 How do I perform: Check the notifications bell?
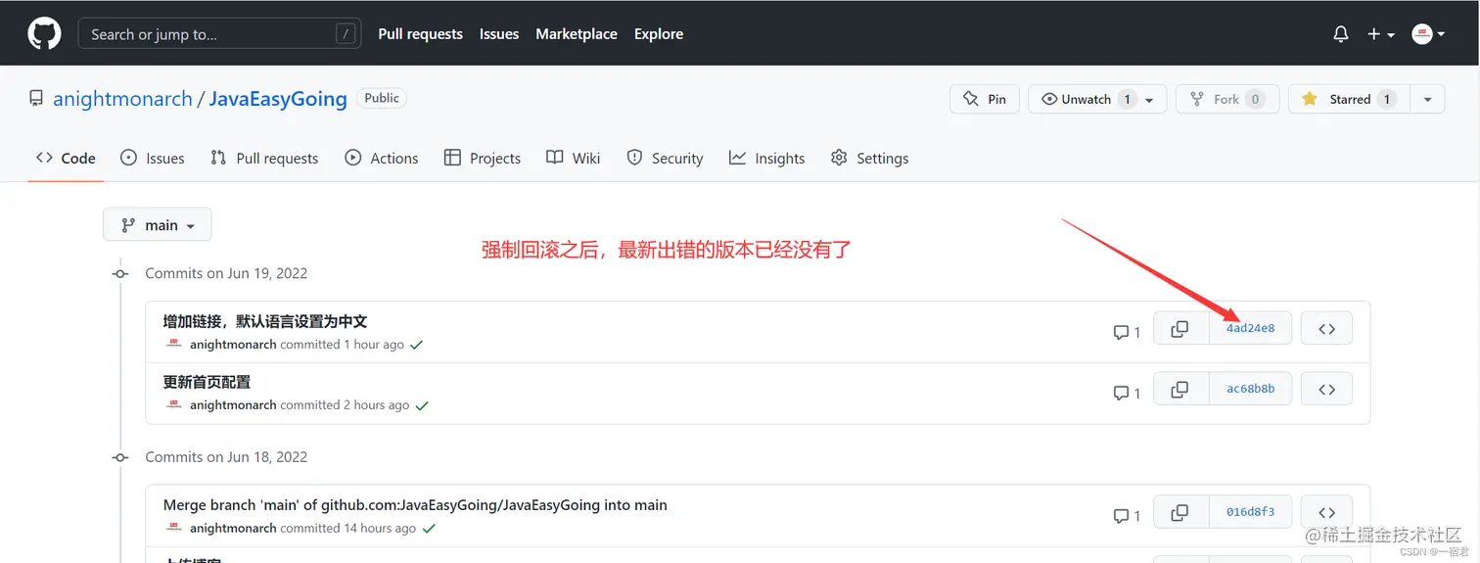[x=1341, y=34]
